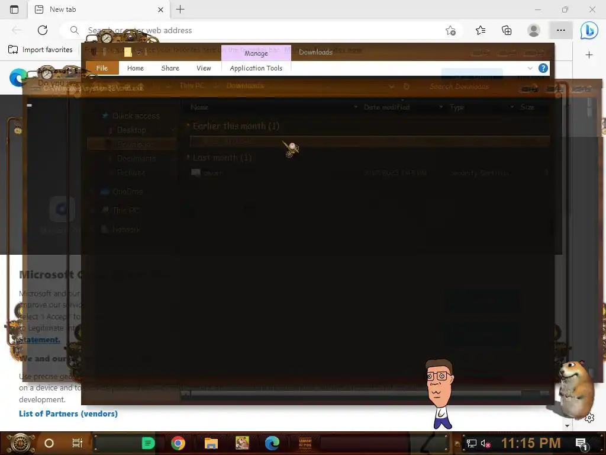This screenshot has width=606, height=455.
Task: Open the Edge profile avatar
Action: coord(534,30)
